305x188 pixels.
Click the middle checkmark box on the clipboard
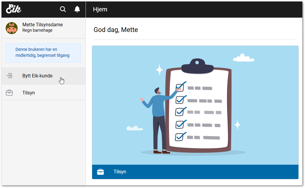pyautogui.click(x=179, y=111)
